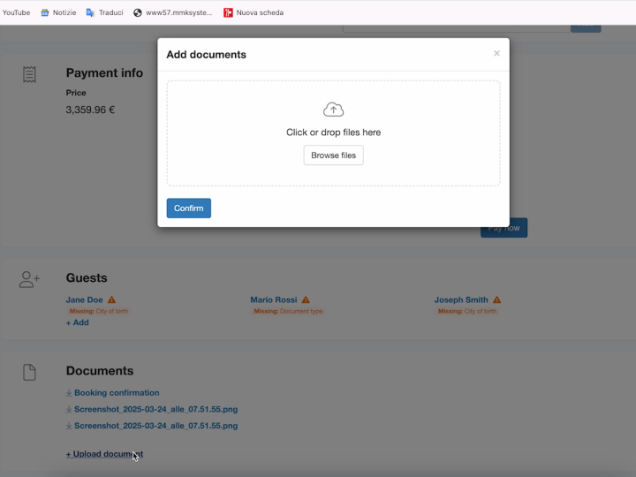Click warning icon beside Jane Doe

pyautogui.click(x=112, y=300)
